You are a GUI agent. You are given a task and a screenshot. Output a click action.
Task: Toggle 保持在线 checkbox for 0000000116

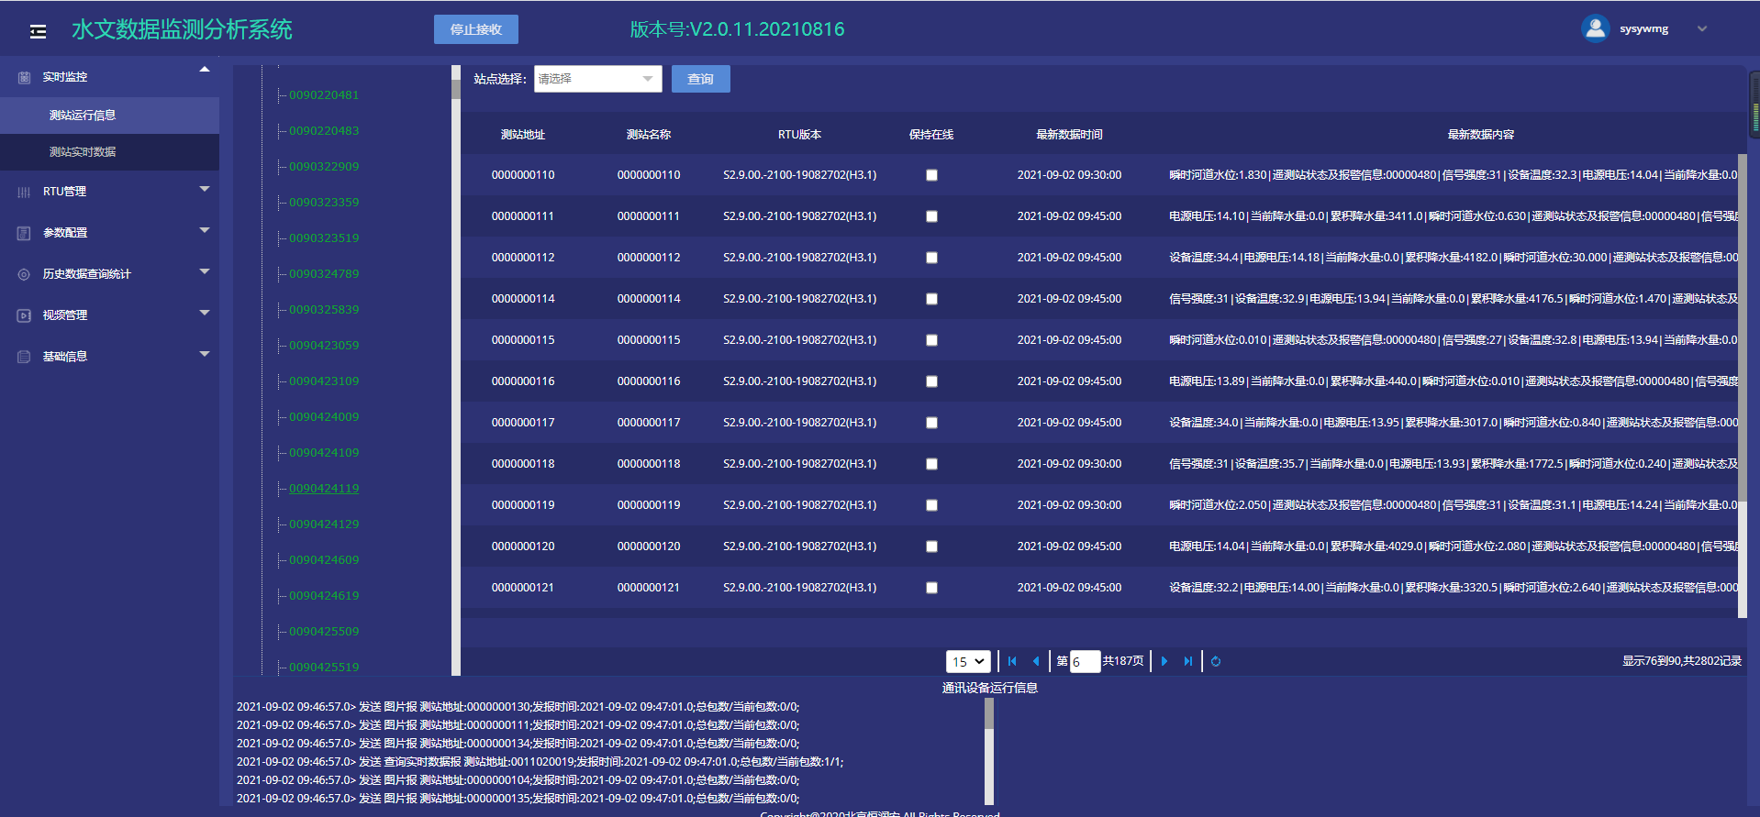coord(931,381)
